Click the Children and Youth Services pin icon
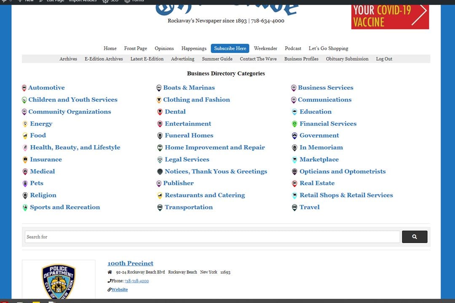The height and width of the screenshot is (303, 455). (24, 100)
